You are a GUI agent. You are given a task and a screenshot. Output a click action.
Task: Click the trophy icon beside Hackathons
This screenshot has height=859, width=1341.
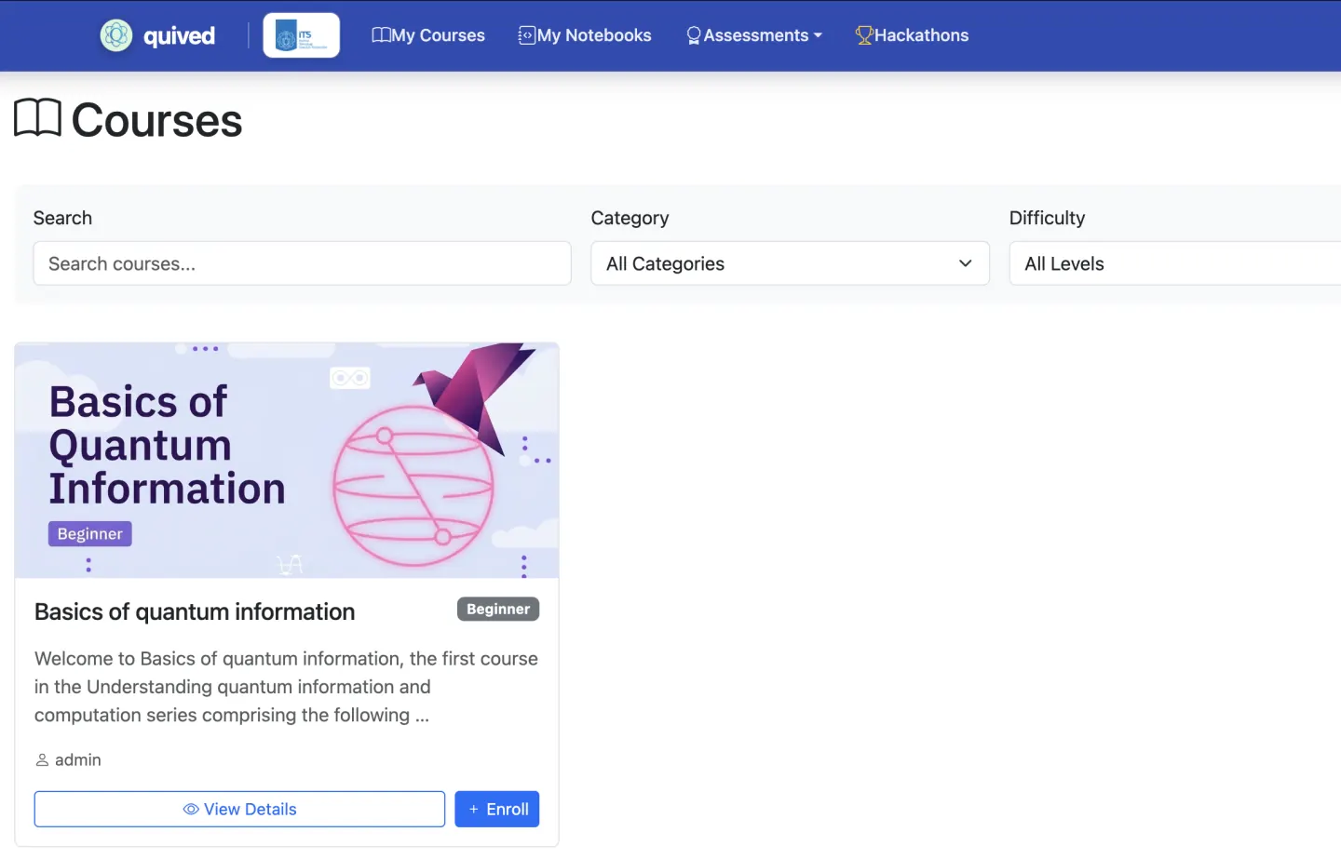pyautogui.click(x=864, y=35)
